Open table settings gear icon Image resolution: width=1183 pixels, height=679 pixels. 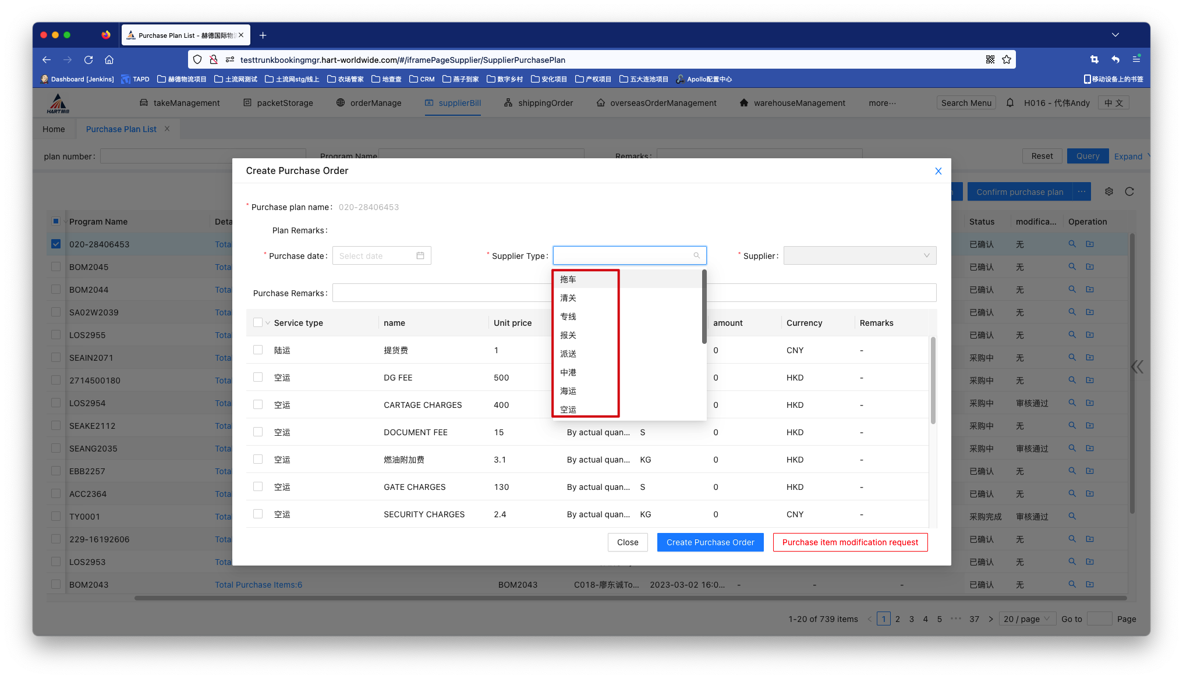coord(1109,192)
